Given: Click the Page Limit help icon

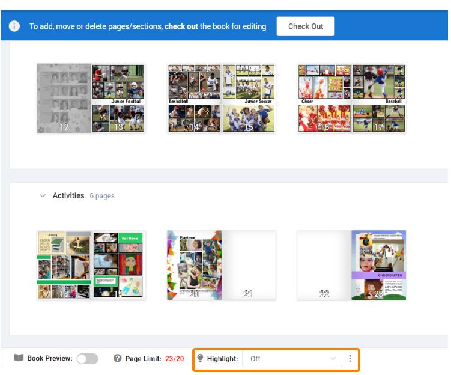Looking at the screenshot, I should [117, 358].
